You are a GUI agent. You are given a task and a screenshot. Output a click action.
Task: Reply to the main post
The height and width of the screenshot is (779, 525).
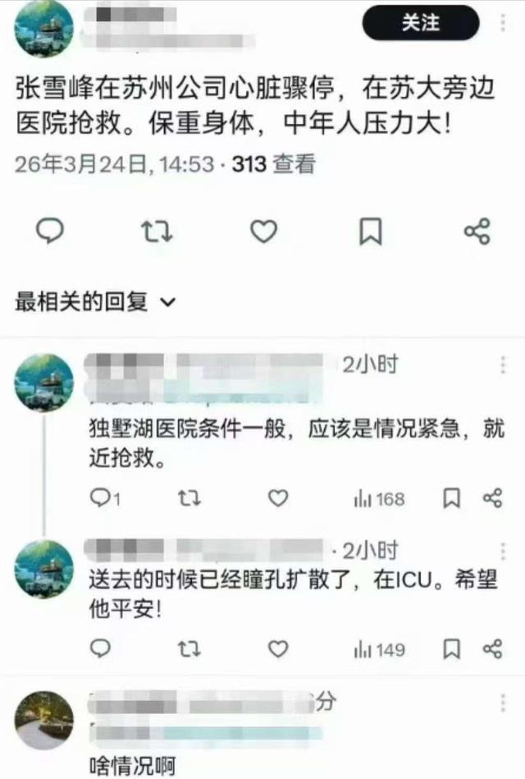tap(50, 231)
